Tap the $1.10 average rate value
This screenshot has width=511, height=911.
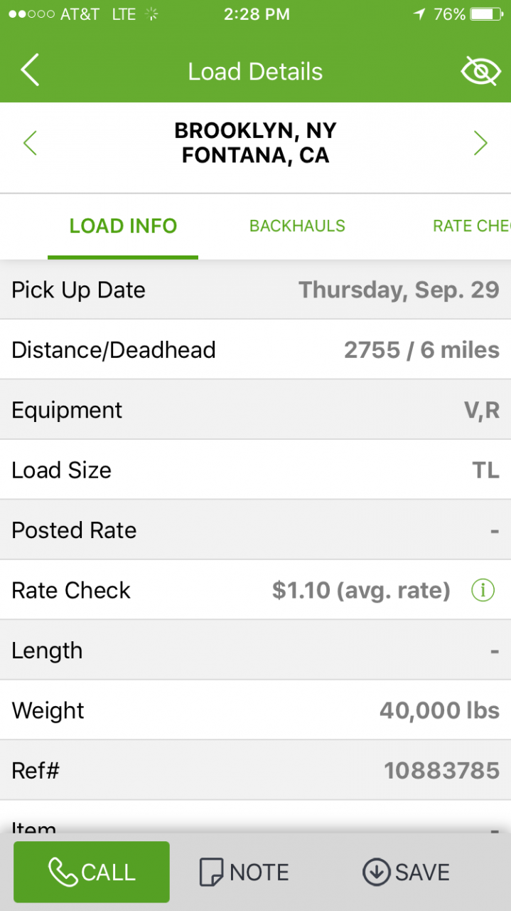(361, 590)
